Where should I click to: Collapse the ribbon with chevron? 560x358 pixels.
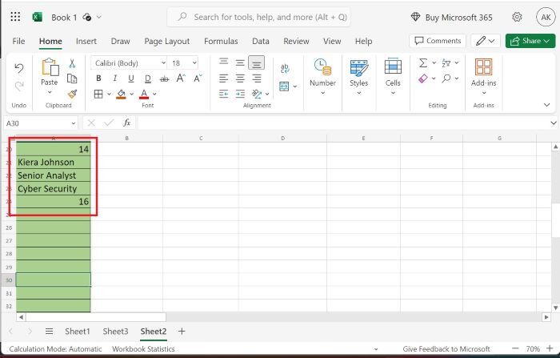(x=546, y=105)
